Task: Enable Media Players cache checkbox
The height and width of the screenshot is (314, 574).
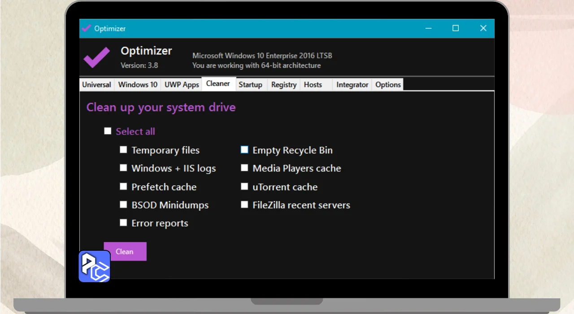Action: [x=244, y=168]
